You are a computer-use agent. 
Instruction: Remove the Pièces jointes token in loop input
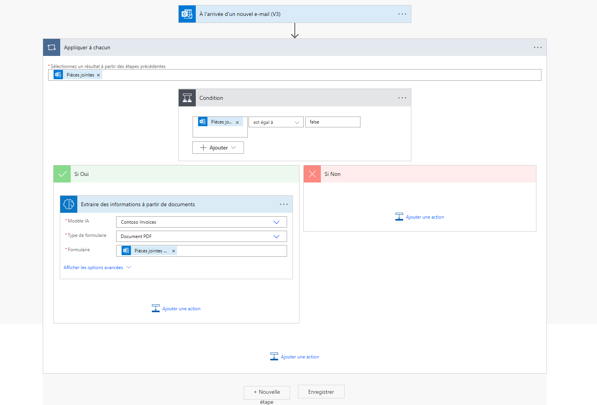click(98, 75)
